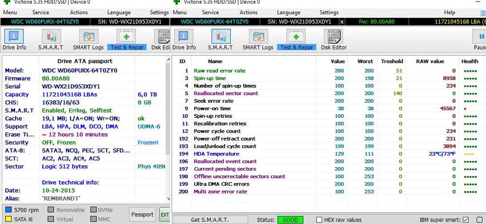Click the Fw: 80.00A80 label
This screenshot has width=486, height=224.
click(x=377, y=22)
